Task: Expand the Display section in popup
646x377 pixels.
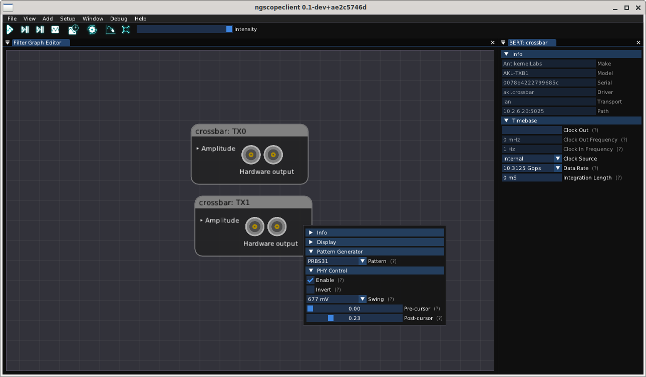Action: [375, 242]
